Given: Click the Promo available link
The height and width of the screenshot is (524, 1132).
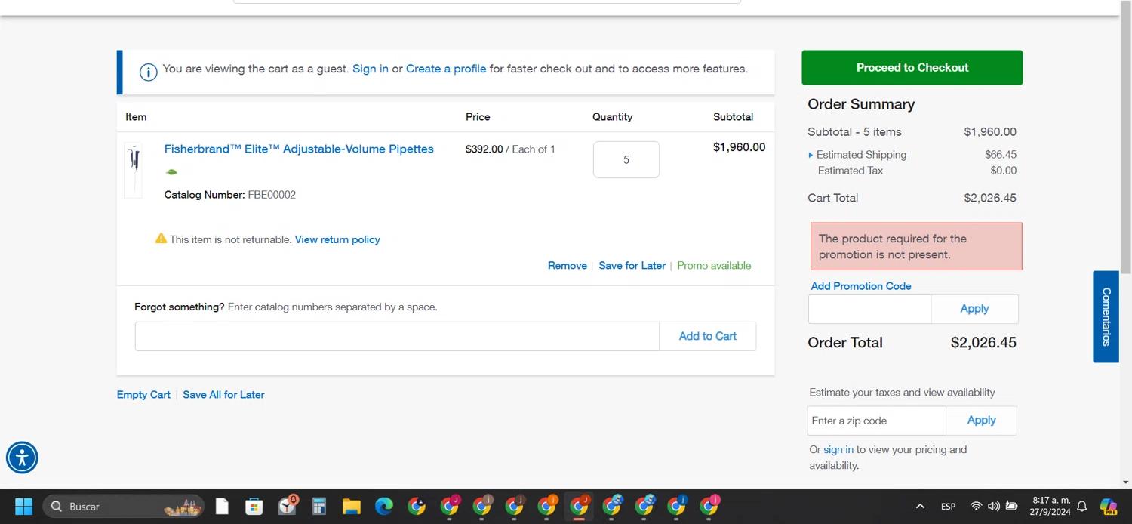Looking at the screenshot, I should coord(714,266).
